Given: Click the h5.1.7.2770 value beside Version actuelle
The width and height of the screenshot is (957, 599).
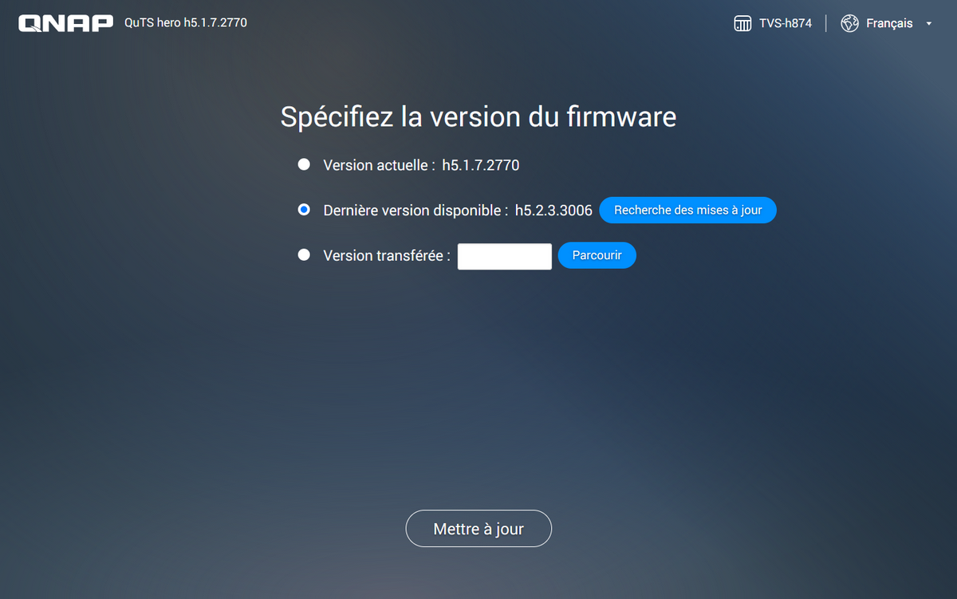Looking at the screenshot, I should click(x=480, y=165).
